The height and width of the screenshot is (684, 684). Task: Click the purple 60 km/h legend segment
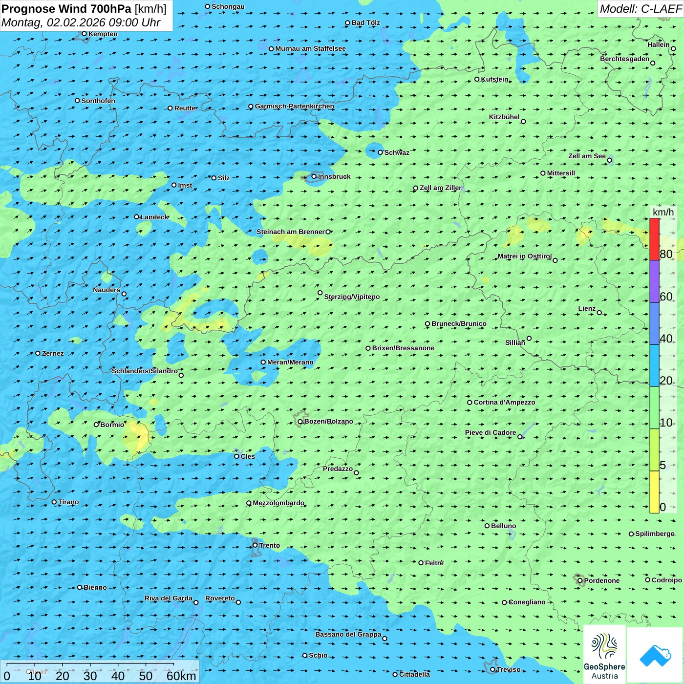point(654,281)
